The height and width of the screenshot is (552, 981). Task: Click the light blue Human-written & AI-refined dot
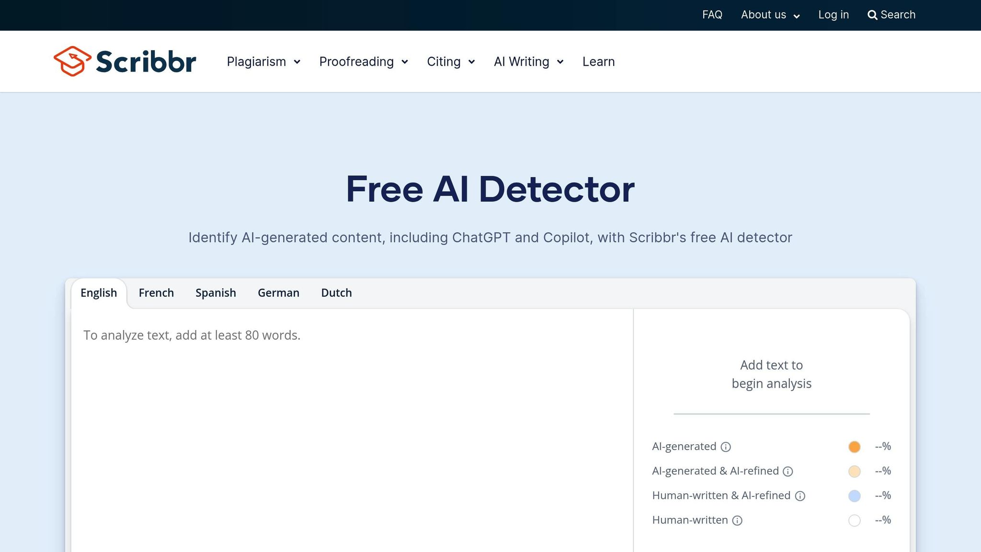coord(854,496)
